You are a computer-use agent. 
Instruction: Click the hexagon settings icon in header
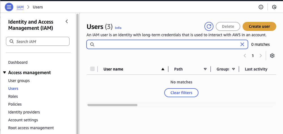(274, 7)
